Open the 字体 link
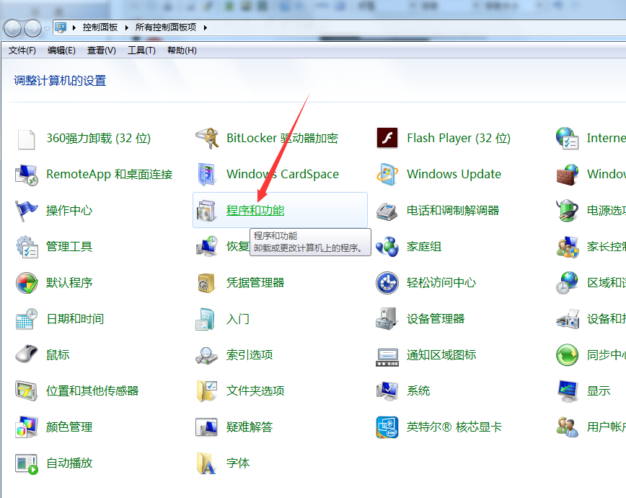 point(238,463)
